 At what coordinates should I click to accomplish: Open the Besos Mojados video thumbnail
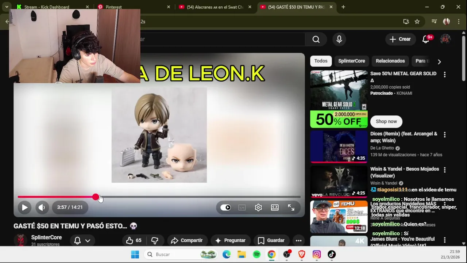pos(339,182)
